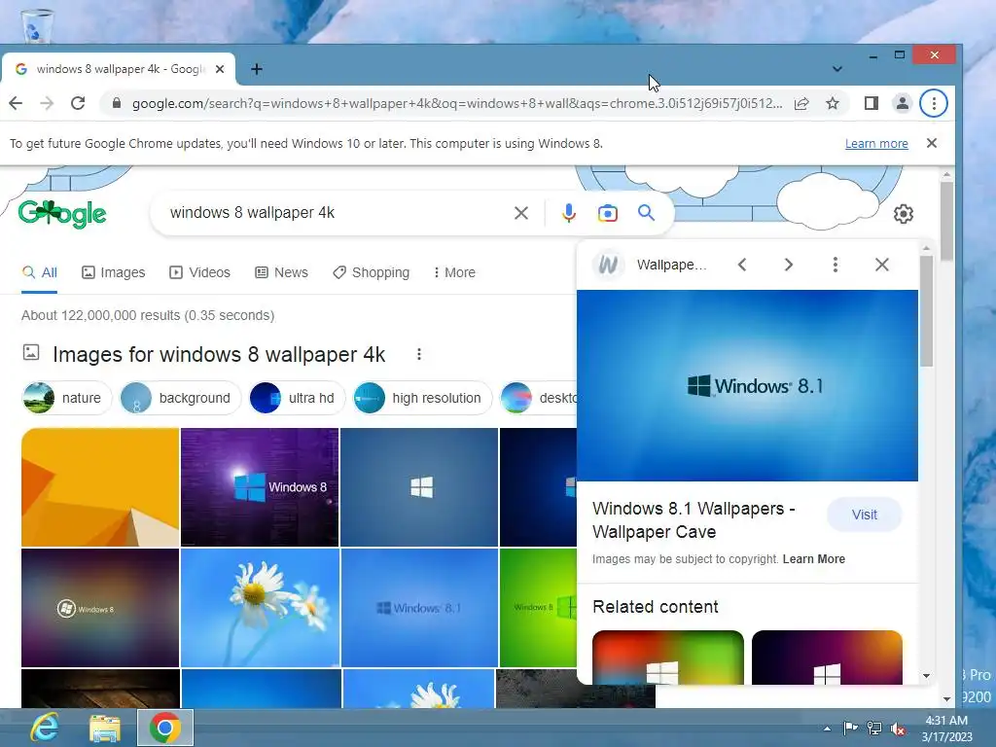The image size is (996, 747).
Task: Switch to the Videos tab
Action: [x=199, y=272]
